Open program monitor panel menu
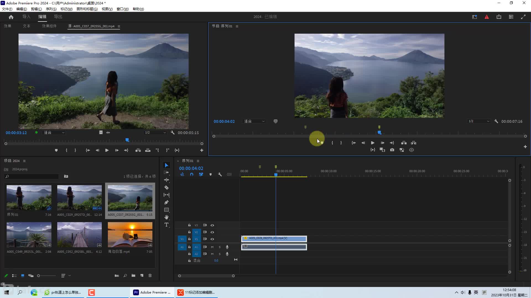 [237, 26]
